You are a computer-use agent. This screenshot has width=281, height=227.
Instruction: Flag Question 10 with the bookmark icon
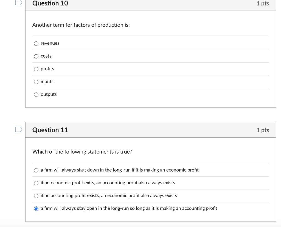18,2
